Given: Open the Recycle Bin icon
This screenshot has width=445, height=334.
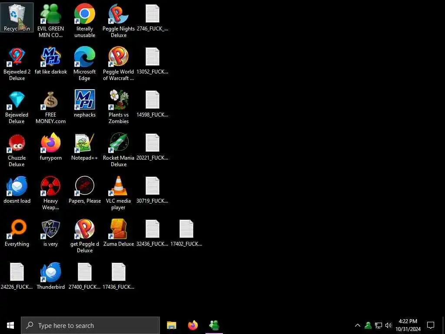Looking at the screenshot, I should click(x=17, y=17).
